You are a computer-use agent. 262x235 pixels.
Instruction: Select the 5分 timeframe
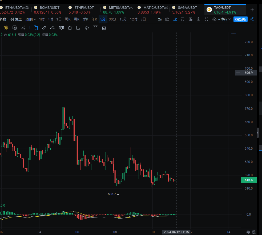103,19
